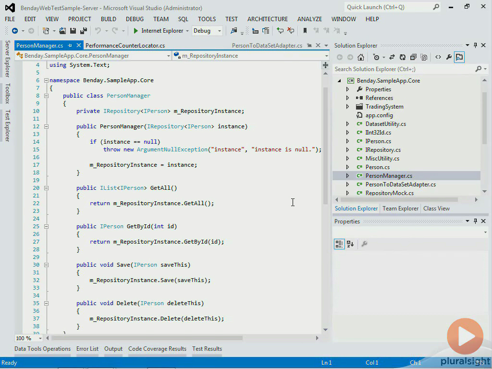The height and width of the screenshot is (369, 492).
Task: Open the BUILD menu
Action: coord(109,19)
